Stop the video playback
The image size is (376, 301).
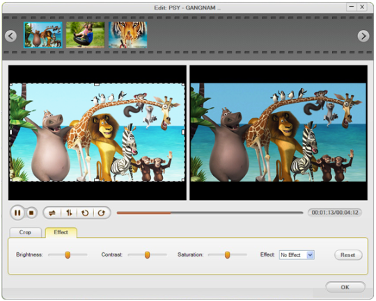31,213
